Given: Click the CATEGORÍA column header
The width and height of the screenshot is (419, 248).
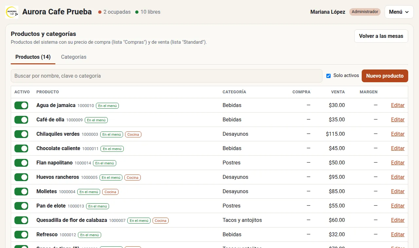Looking at the screenshot, I should (x=234, y=92).
